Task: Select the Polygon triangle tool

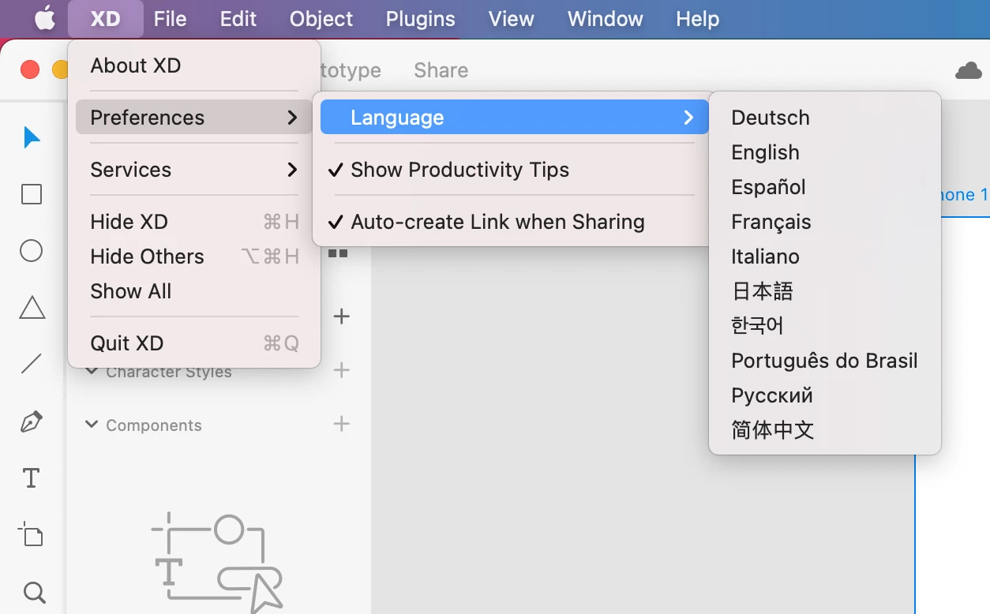Action: 32,308
